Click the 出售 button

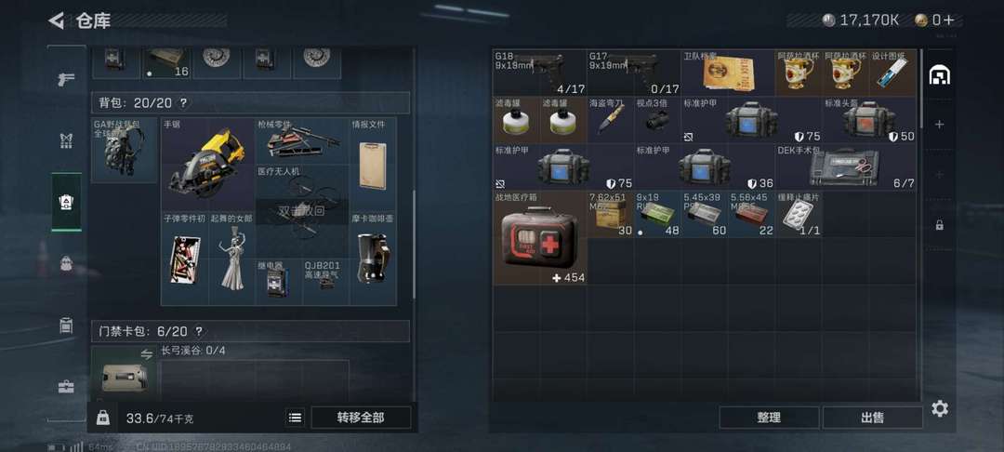pos(872,418)
